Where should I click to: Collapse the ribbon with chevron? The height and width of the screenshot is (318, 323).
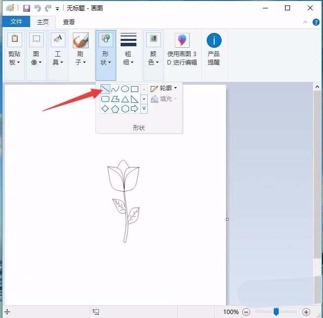pyautogui.click(x=305, y=22)
